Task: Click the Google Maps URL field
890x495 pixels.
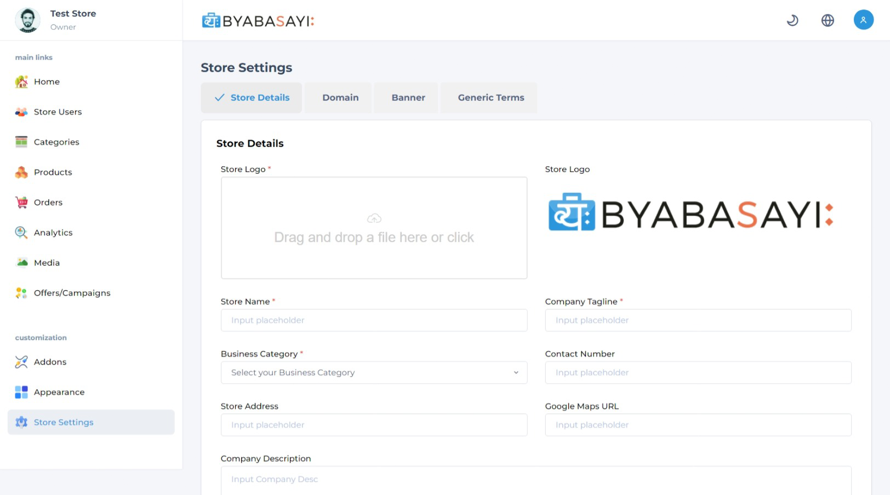Action: point(698,425)
